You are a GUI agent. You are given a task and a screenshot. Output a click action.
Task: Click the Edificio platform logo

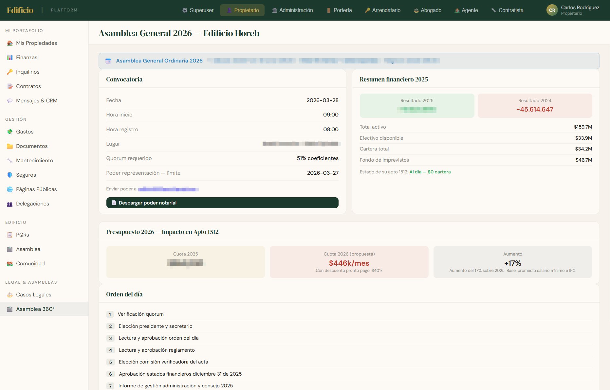tap(20, 10)
